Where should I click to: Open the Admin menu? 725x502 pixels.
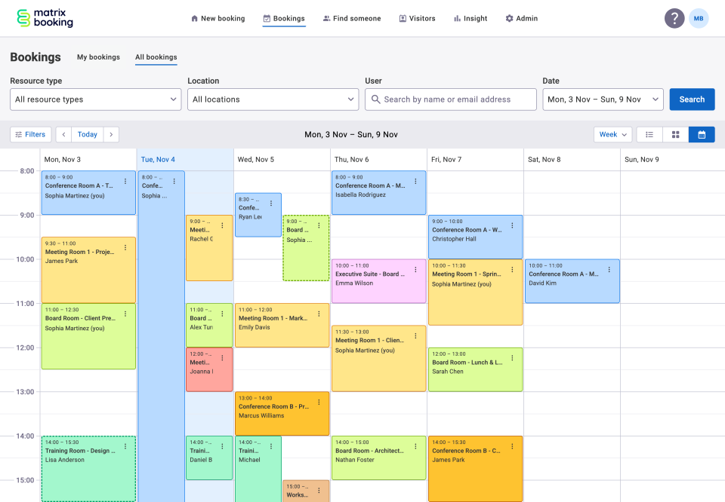[x=521, y=18]
